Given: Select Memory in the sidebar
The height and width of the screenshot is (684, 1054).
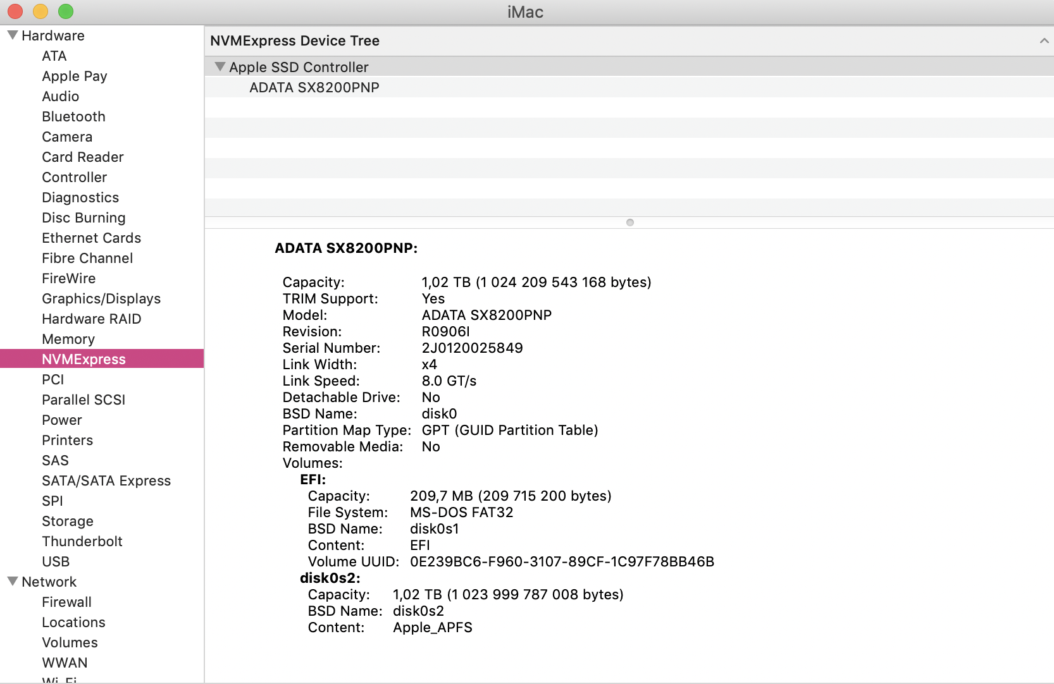Looking at the screenshot, I should (x=68, y=339).
